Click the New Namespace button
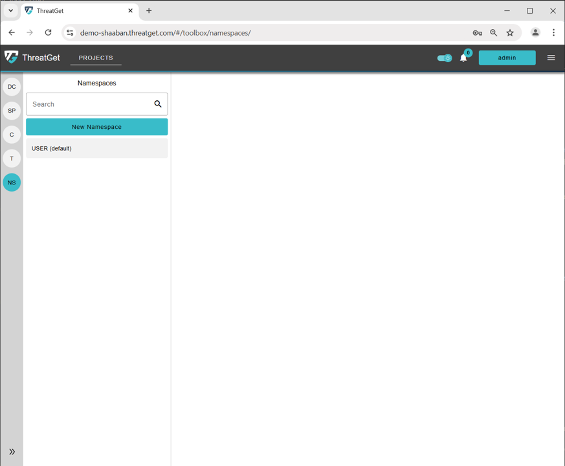565x466 pixels. point(96,127)
